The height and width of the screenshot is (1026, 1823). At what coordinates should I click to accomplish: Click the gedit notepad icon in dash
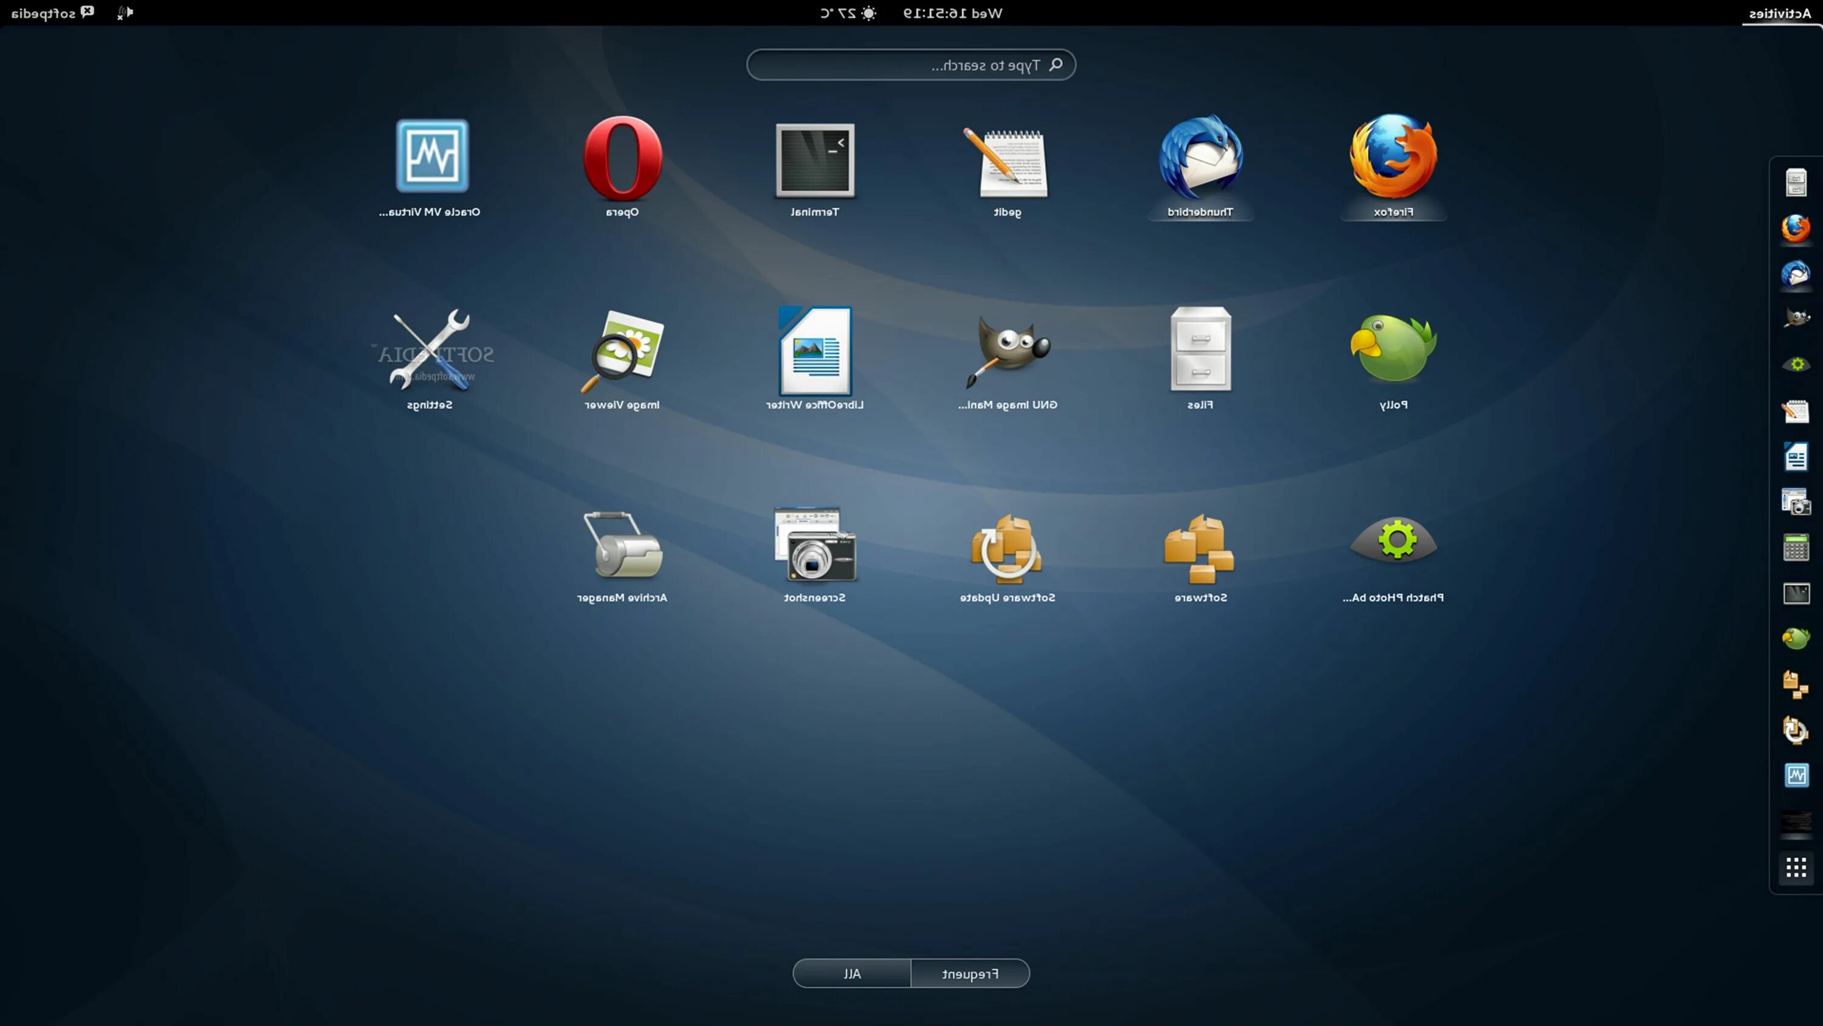(1796, 411)
